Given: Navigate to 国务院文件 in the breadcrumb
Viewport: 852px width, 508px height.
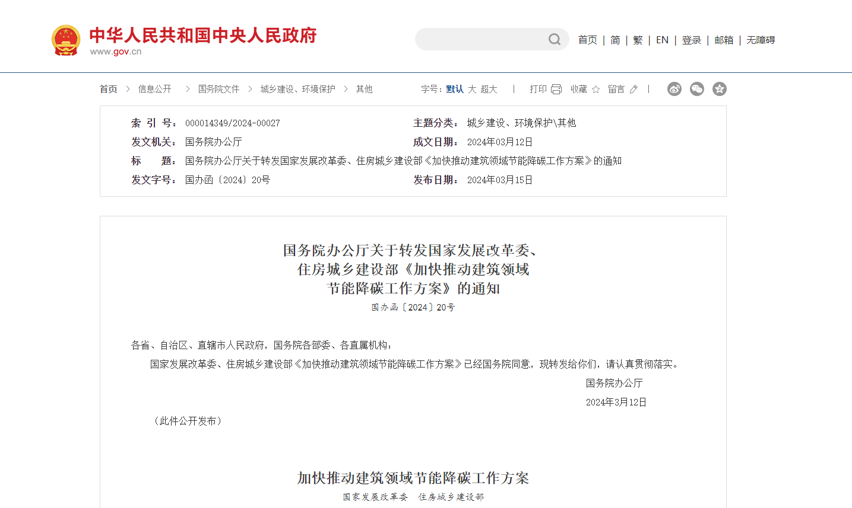Looking at the screenshot, I should [x=218, y=88].
